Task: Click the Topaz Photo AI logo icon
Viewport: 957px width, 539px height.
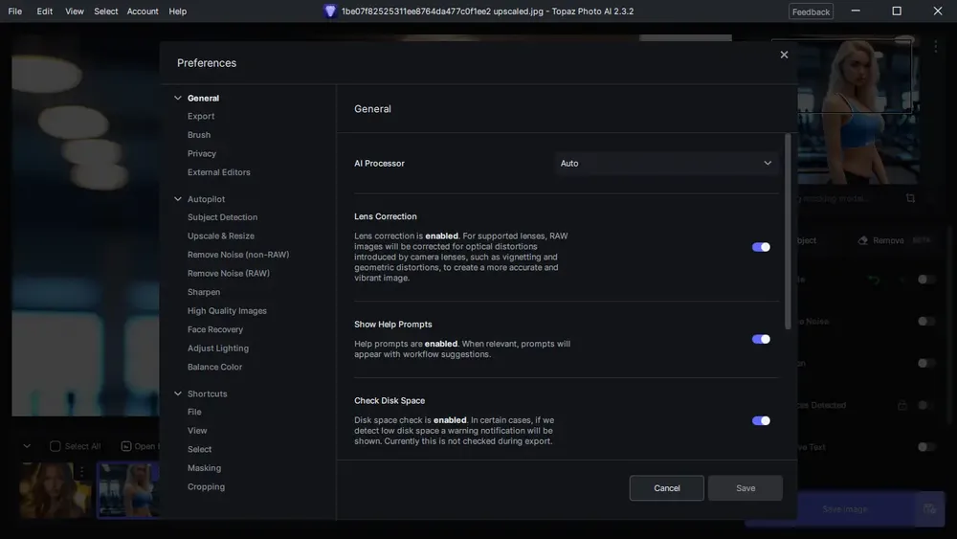Action: tap(330, 11)
